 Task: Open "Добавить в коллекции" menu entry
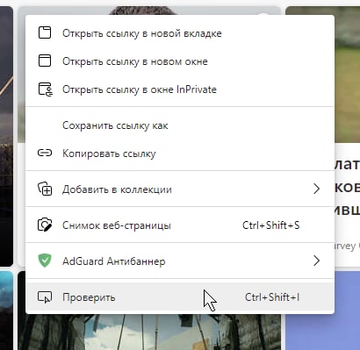[180, 189]
